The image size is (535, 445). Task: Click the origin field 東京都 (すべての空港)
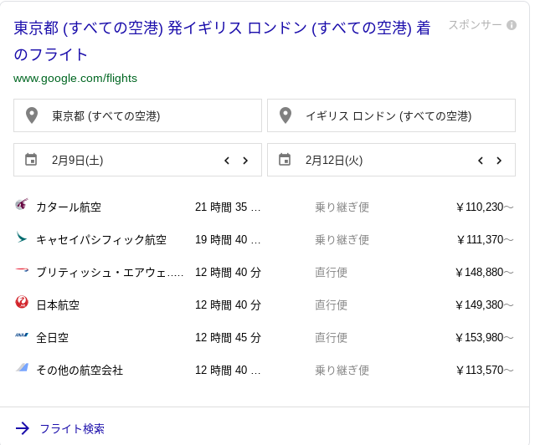click(x=137, y=115)
